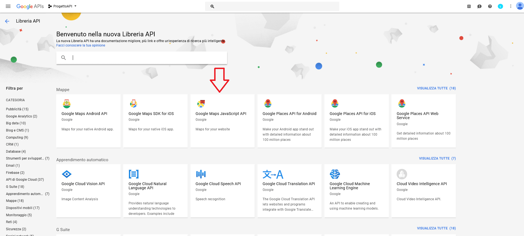Open the Google Cloud Translation API title
The image size is (524, 236).
click(289, 184)
